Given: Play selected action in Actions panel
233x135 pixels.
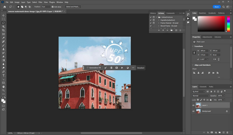Looking at the screenshot, I should point(167,30).
